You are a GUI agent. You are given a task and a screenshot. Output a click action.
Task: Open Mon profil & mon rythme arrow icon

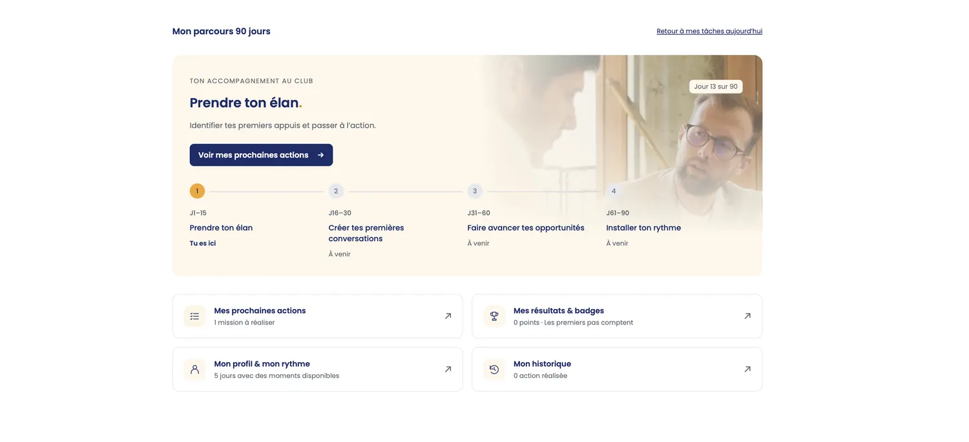[448, 369]
